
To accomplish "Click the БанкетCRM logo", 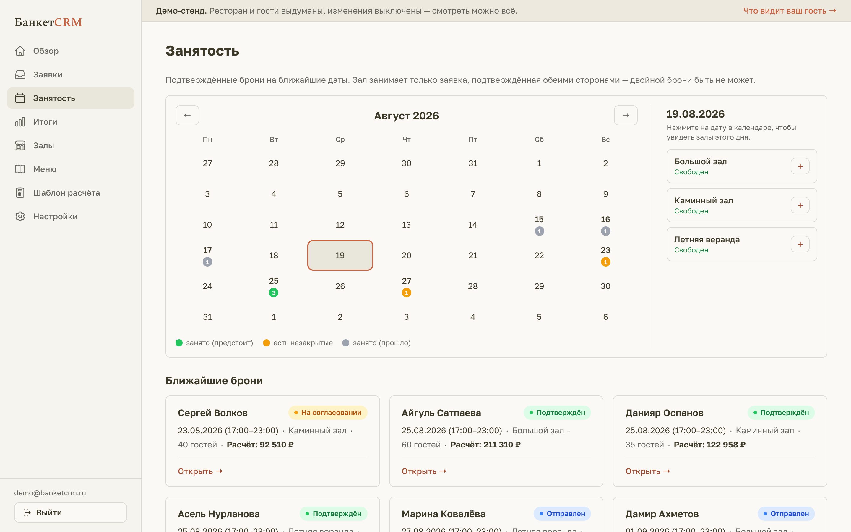I will coord(48,22).
